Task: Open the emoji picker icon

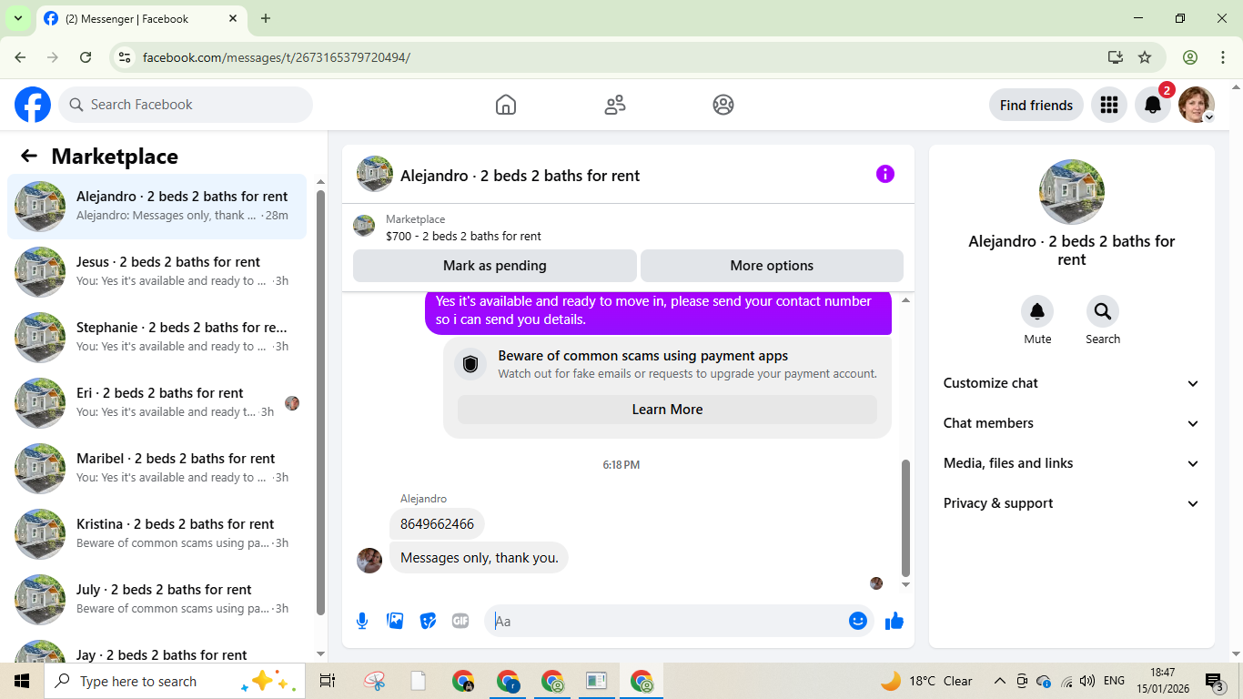Action: pyautogui.click(x=858, y=621)
